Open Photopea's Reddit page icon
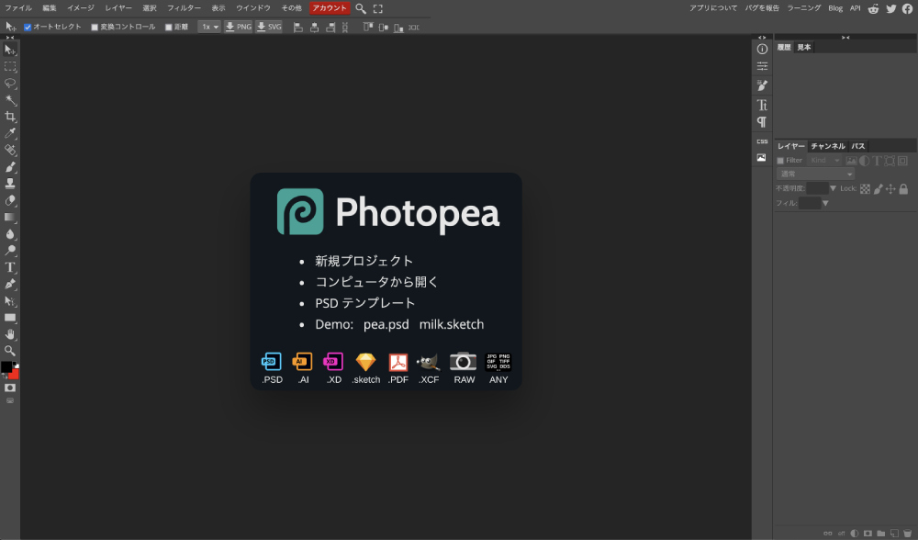This screenshot has width=918, height=540. point(873,9)
